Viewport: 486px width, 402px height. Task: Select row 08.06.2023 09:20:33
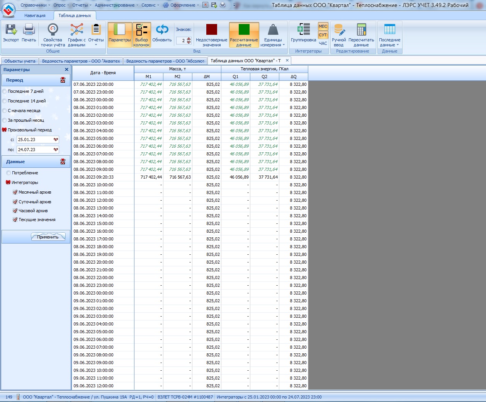(190, 177)
